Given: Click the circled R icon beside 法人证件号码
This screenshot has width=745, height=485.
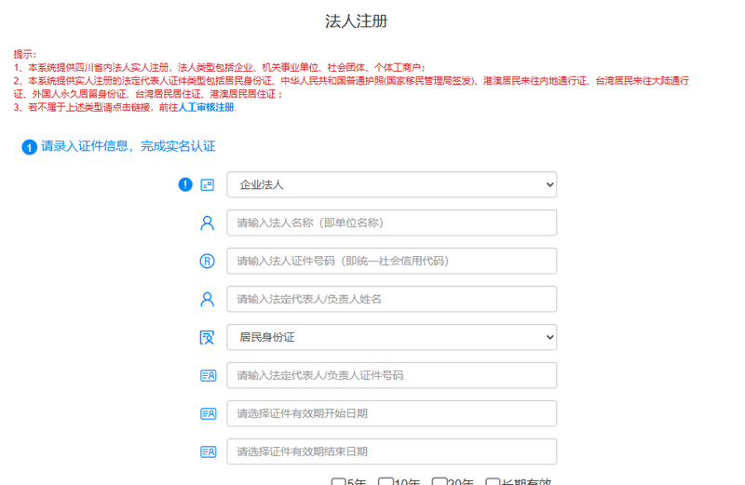Looking at the screenshot, I should (208, 262).
